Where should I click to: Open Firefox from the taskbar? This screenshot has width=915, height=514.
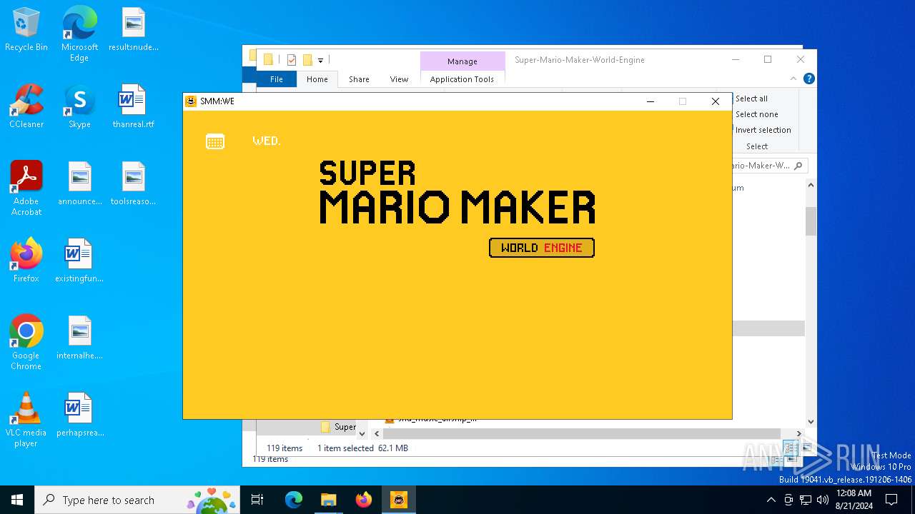pos(364,500)
